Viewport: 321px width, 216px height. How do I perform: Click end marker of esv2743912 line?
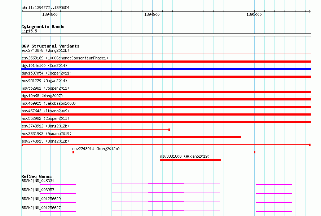pyautogui.click(x=169, y=130)
